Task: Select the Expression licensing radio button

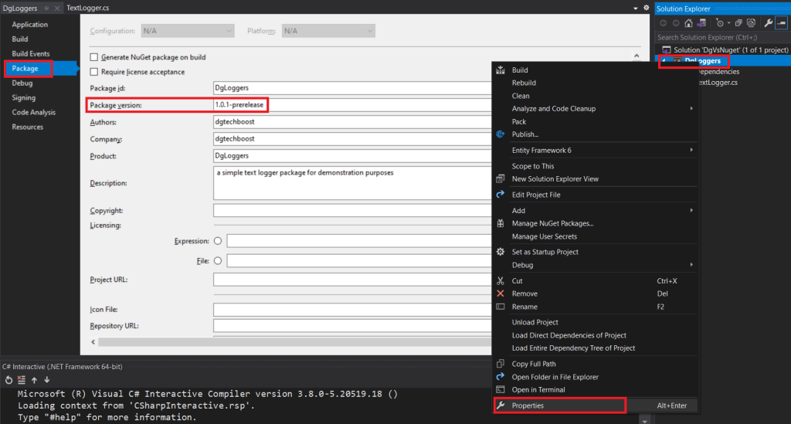Action: coord(217,241)
